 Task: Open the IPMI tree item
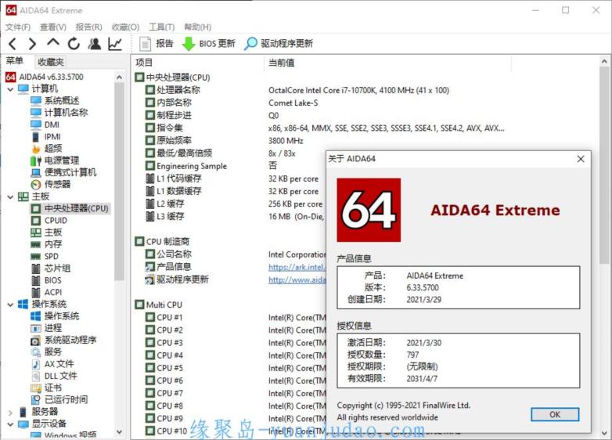(45, 137)
